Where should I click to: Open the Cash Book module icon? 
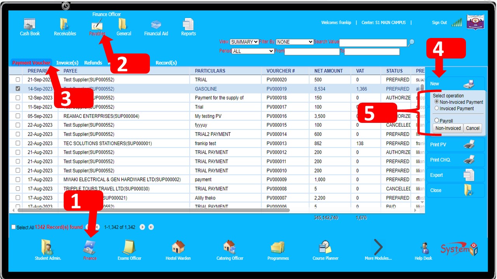click(x=30, y=26)
